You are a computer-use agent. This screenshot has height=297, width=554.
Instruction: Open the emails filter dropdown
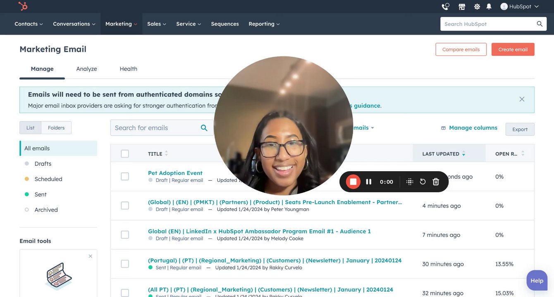tap(363, 128)
